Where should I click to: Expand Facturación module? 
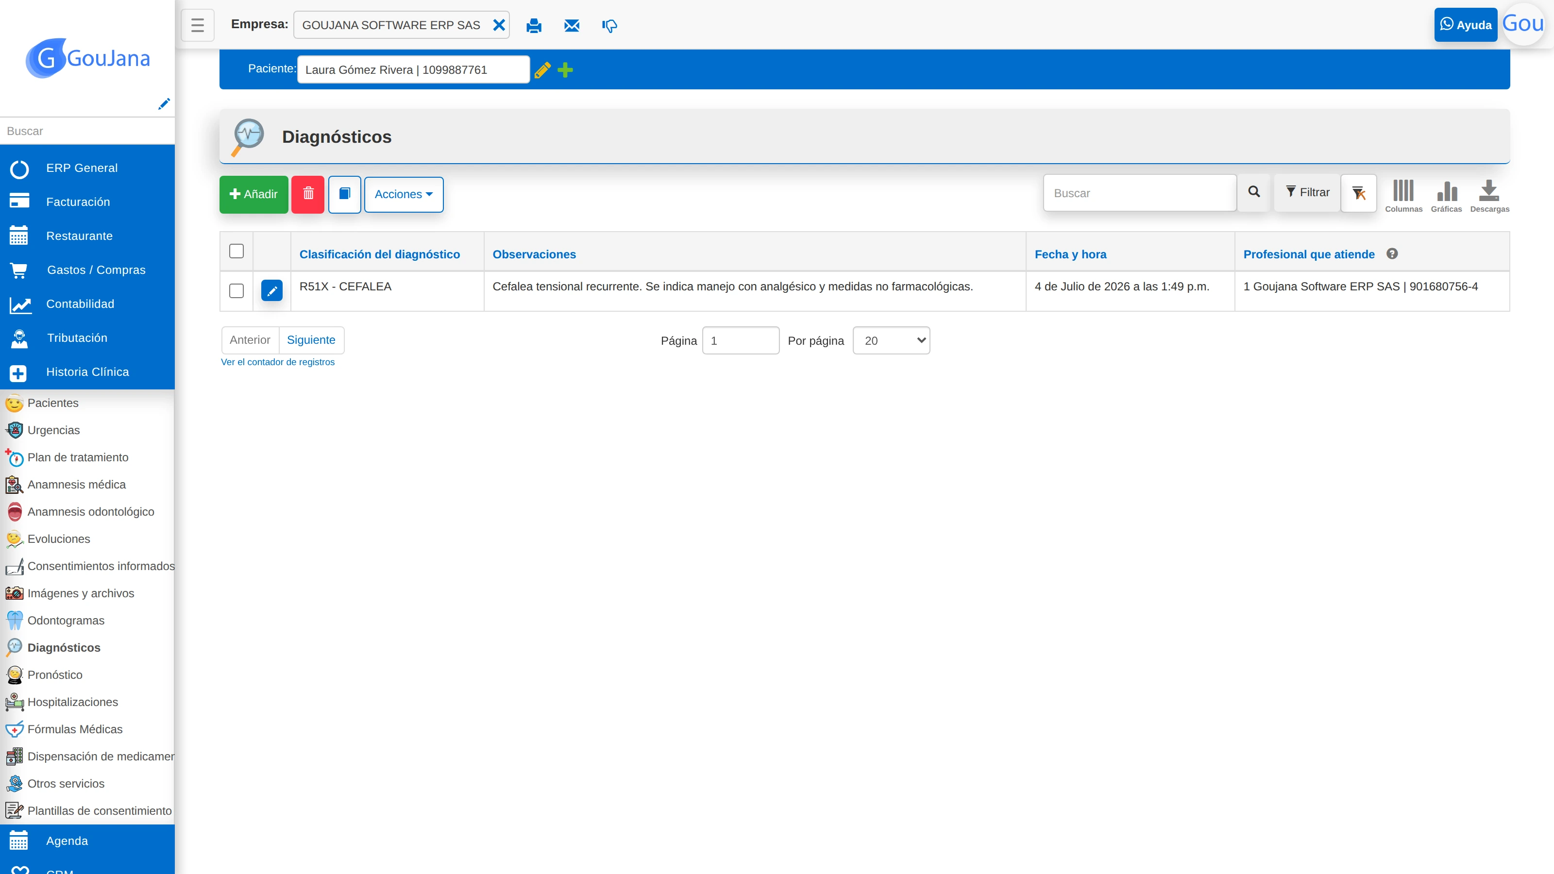click(87, 202)
